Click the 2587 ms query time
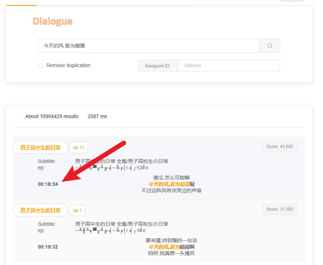Screen dimensions: 323x265 pyautogui.click(x=97, y=116)
